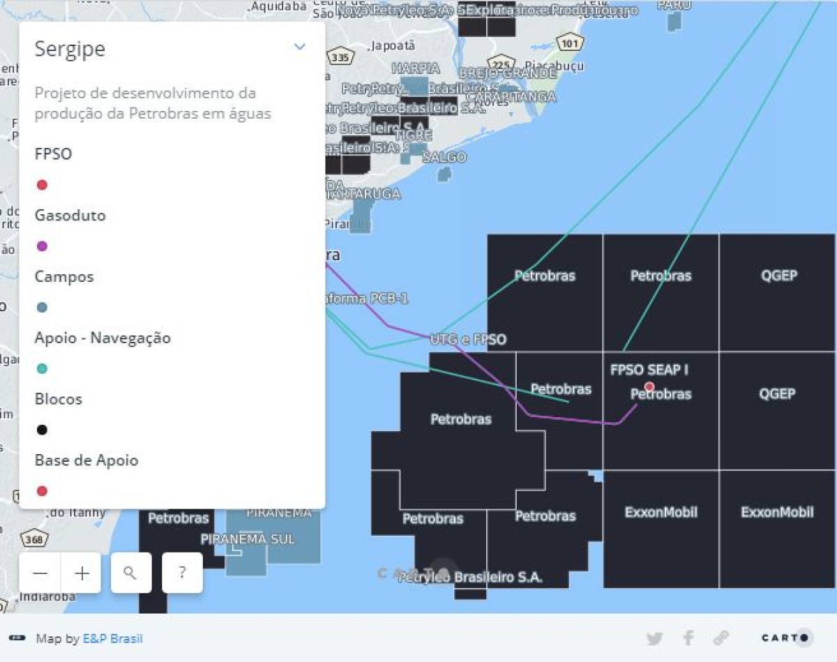Image resolution: width=837 pixels, height=662 pixels.
Task: Click the Base de Apoio legend label
Action: [x=86, y=460]
